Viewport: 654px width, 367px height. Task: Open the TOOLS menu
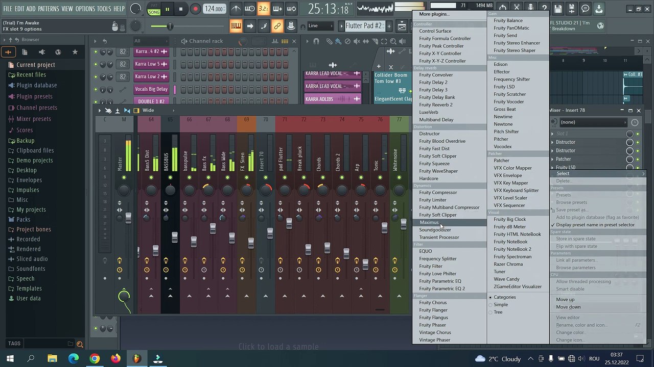coord(104,9)
